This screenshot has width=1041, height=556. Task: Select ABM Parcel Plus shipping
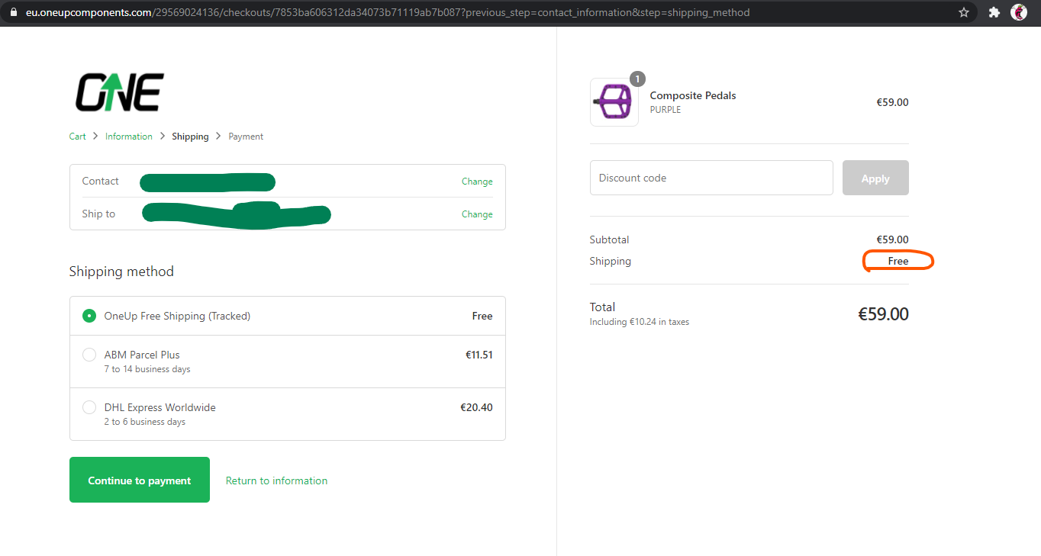tap(89, 355)
